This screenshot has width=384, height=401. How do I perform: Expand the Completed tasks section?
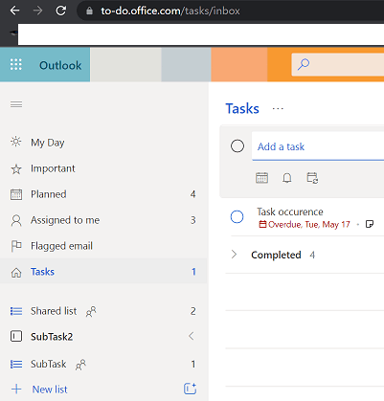(x=234, y=255)
